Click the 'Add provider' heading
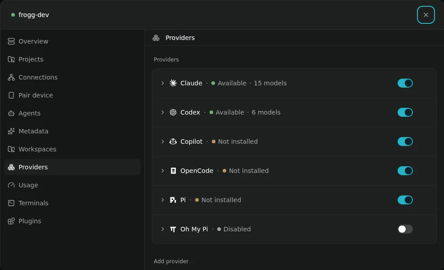This screenshot has height=270, width=444. pos(171,261)
